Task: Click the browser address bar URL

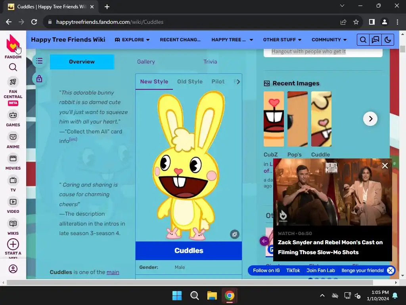Action: click(x=110, y=22)
